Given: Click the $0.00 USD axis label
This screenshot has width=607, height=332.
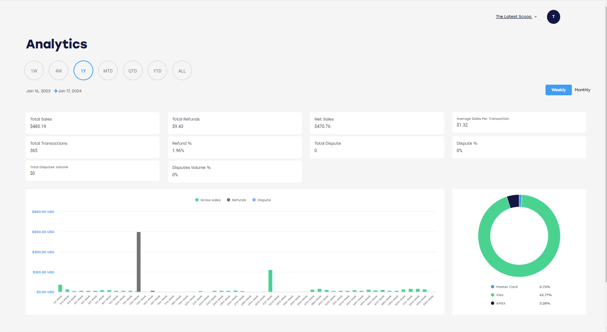Looking at the screenshot, I should click(x=45, y=292).
